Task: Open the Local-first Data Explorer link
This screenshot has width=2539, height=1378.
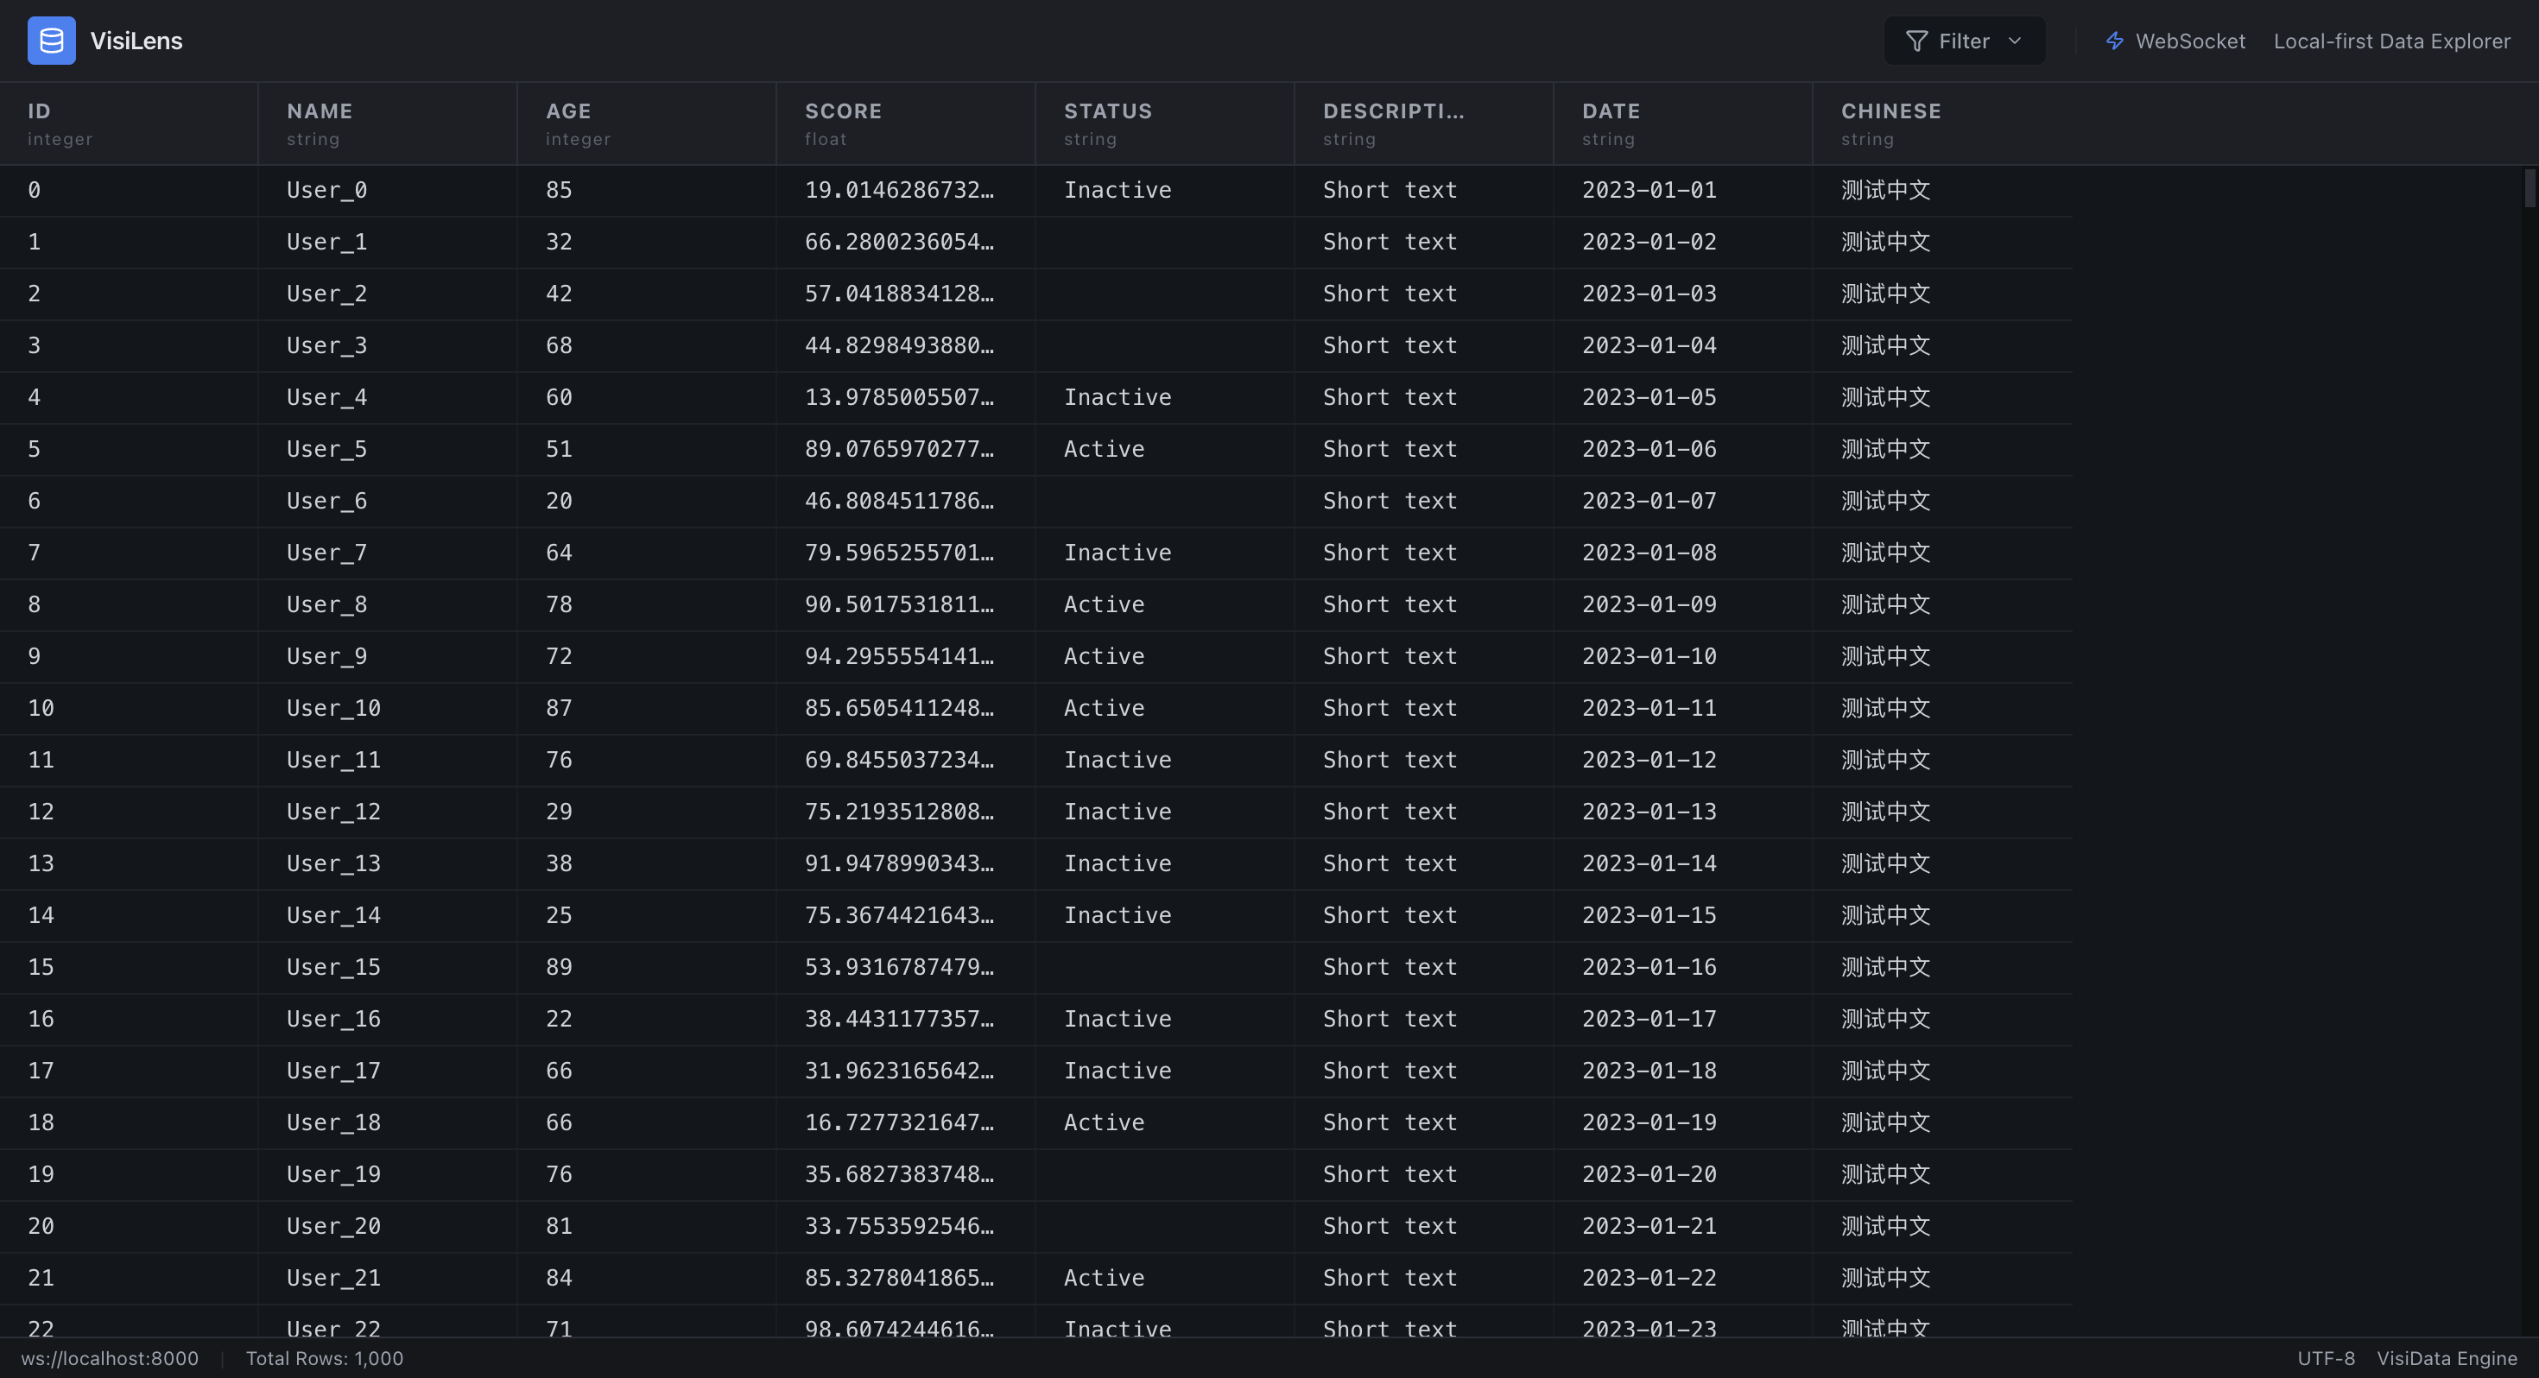Action: (x=2392, y=41)
